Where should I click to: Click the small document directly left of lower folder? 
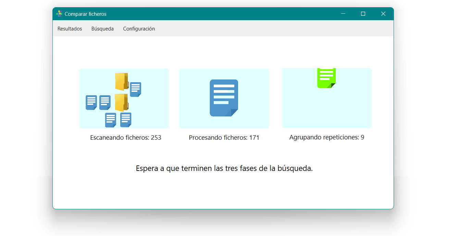105,102
